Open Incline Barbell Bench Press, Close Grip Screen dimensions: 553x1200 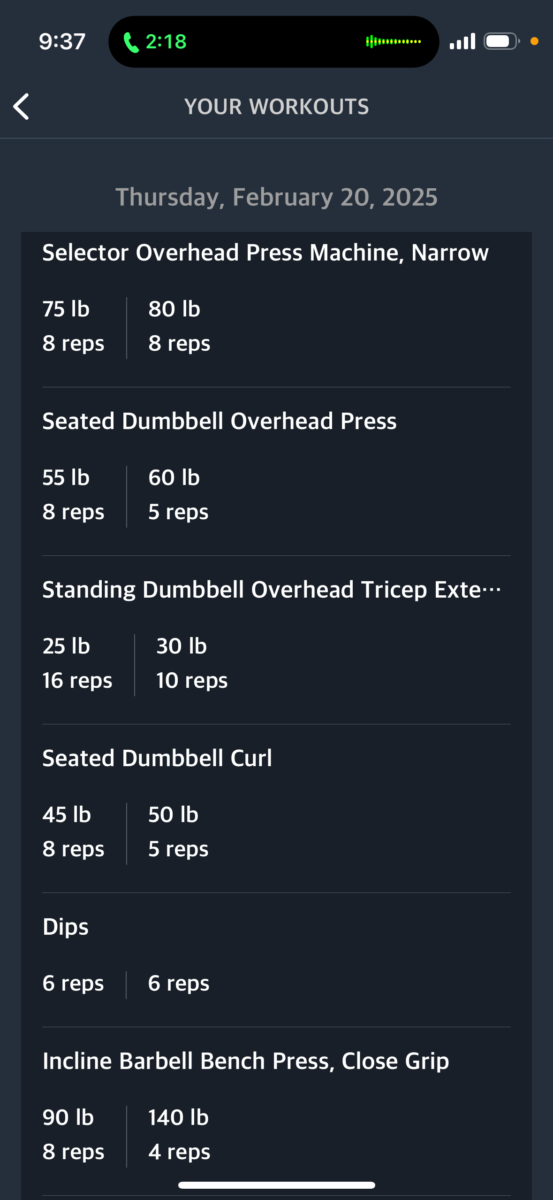pos(246,1061)
